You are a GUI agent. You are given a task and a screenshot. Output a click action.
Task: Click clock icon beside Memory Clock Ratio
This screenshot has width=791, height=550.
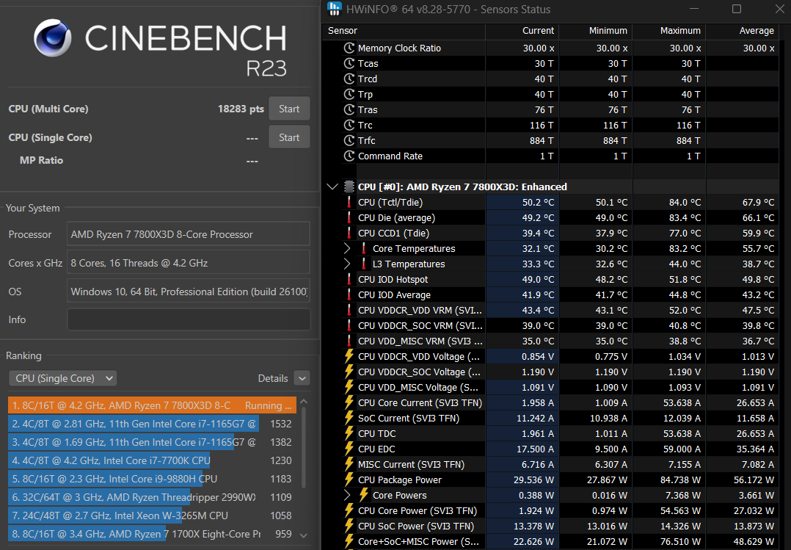(x=349, y=48)
